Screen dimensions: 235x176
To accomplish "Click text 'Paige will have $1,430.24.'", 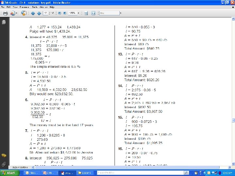I will [50, 31].
